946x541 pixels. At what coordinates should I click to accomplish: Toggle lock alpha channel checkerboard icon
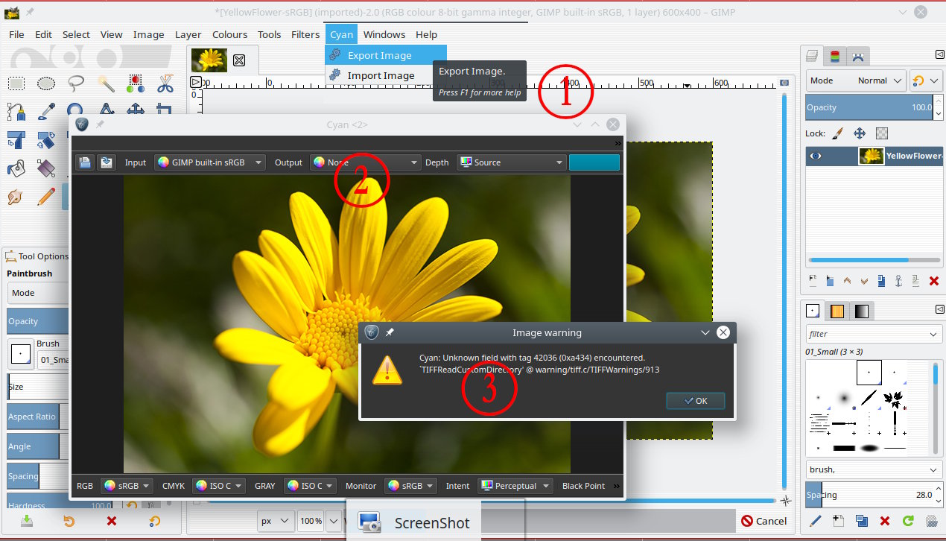(882, 133)
